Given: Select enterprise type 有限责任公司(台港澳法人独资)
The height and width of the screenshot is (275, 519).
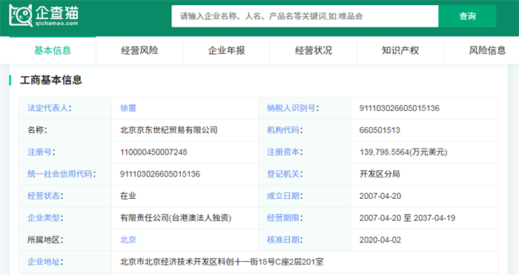Looking at the screenshot, I should pyautogui.click(x=176, y=218).
